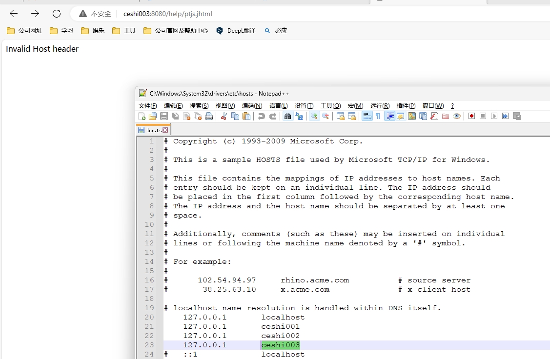550x359 pixels.
Task: Open the 插件(P) menu
Action: (x=406, y=106)
